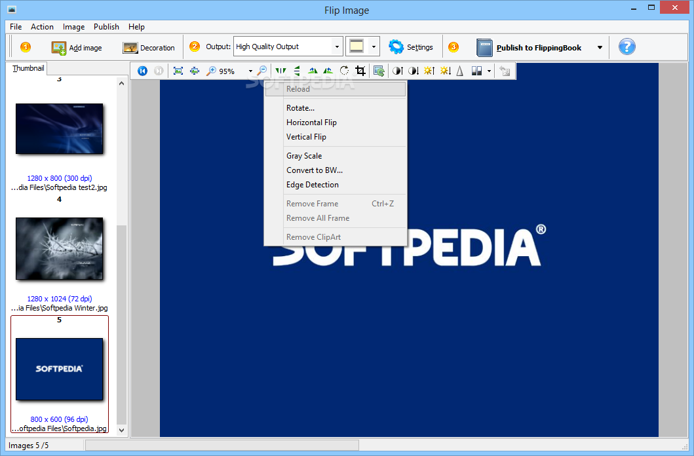Apply vertical flip toolbar icon
This screenshot has width=694, height=456.
297,71
